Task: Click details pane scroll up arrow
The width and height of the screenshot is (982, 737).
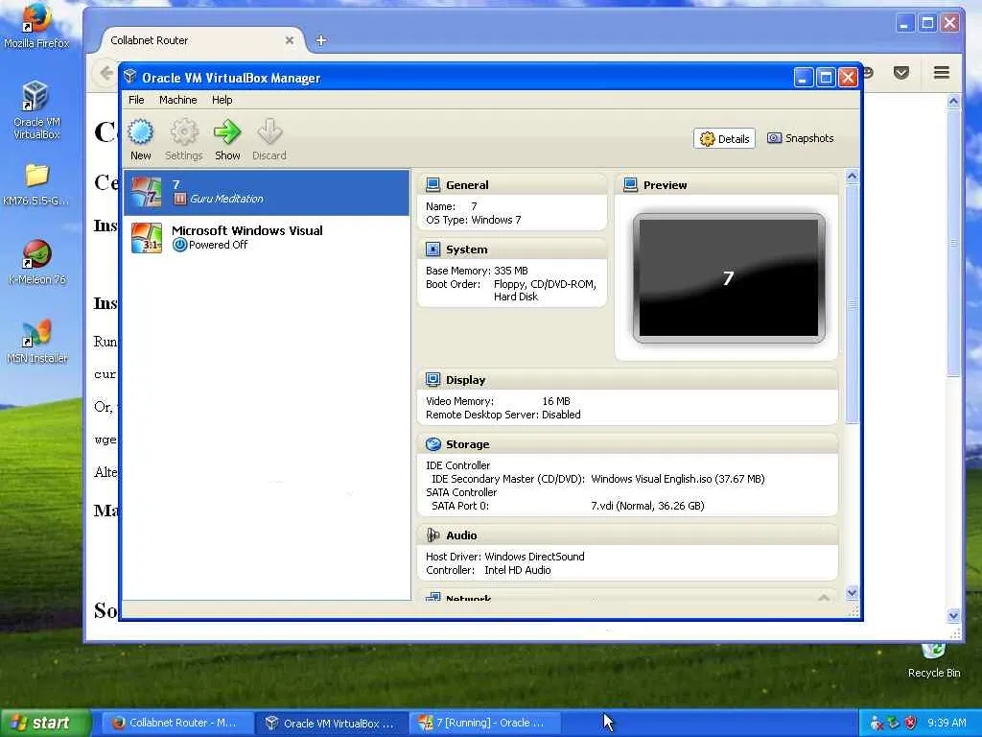Action: point(852,177)
